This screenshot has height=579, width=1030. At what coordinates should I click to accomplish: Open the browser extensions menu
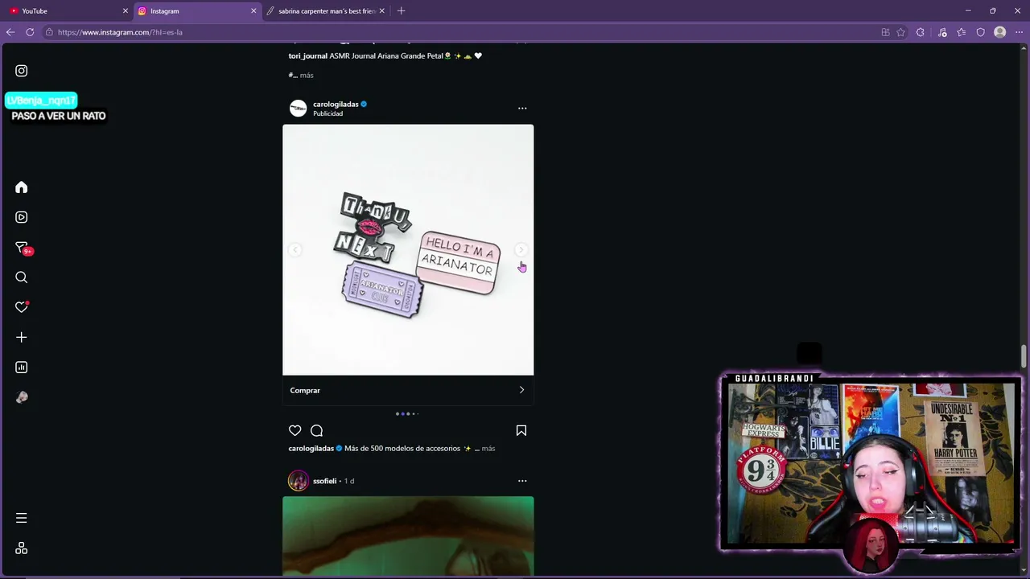tap(921, 32)
